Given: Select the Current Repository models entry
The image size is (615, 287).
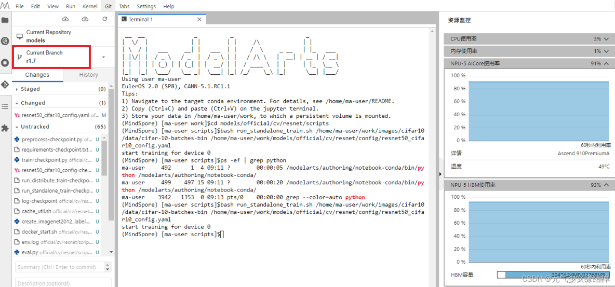Looking at the screenshot, I should tap(63, 36).
